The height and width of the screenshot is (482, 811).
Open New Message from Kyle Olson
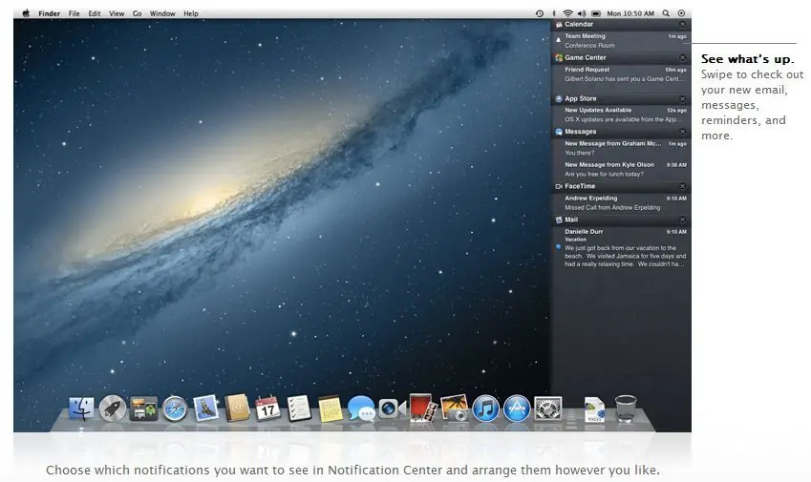coord(621,170)
